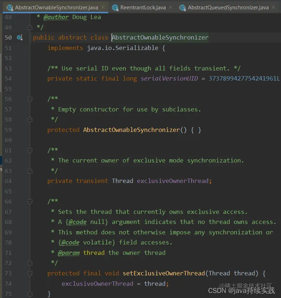Click class file icon on ReentrantLock.java tab
This screenshot has width=281, height=298.
(115, 8)
